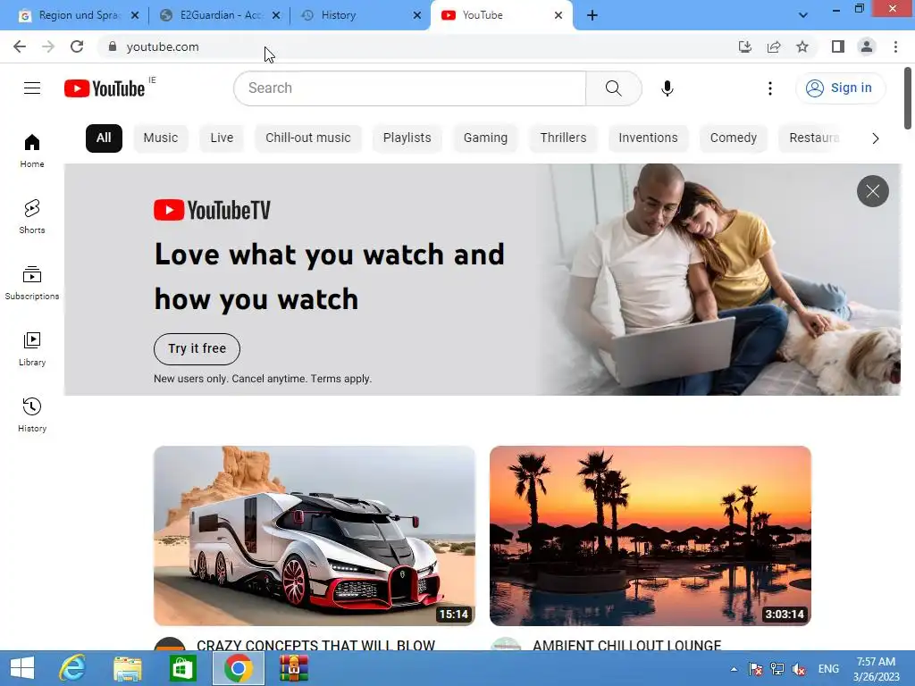Click the YouTube logo
This screenshot has height=686, width=915.
[x=105, y=88]
